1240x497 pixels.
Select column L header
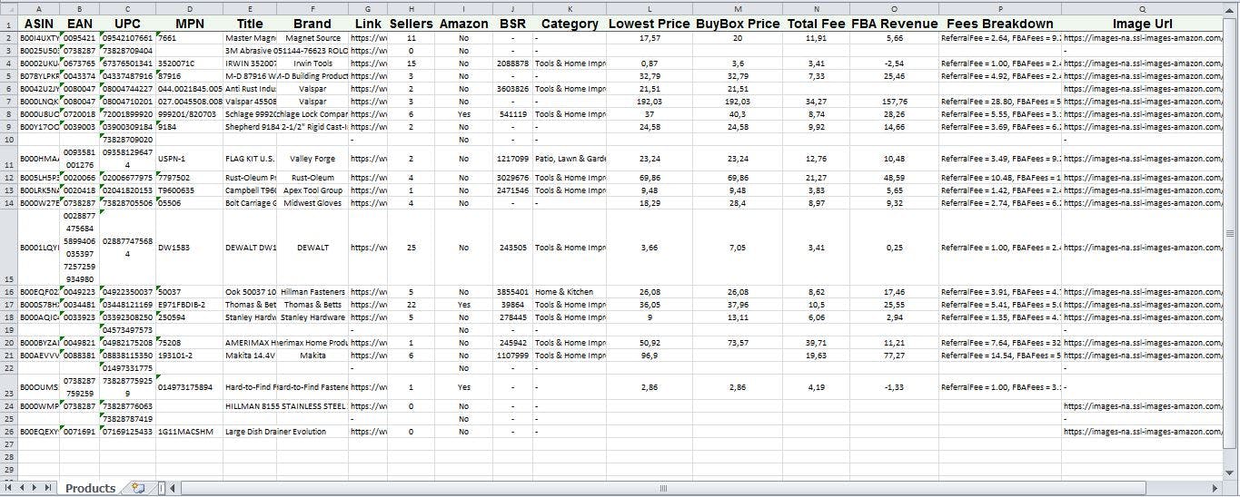650,8
